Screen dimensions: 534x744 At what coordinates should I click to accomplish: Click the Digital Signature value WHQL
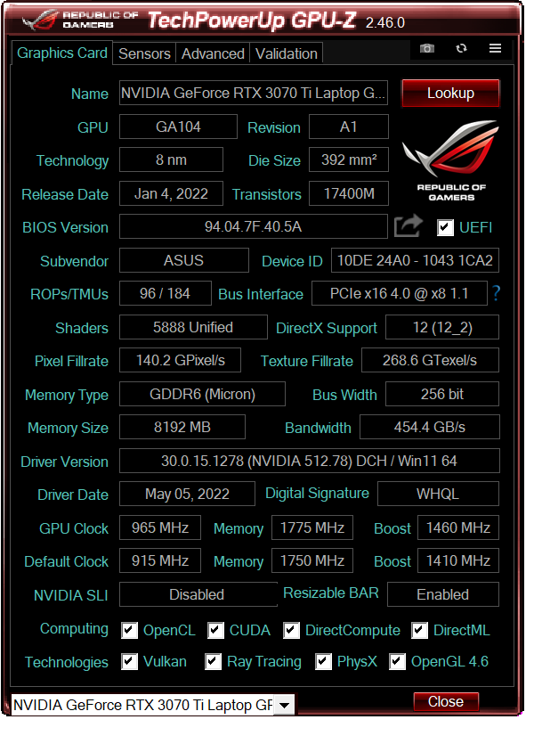coord(438,494)
